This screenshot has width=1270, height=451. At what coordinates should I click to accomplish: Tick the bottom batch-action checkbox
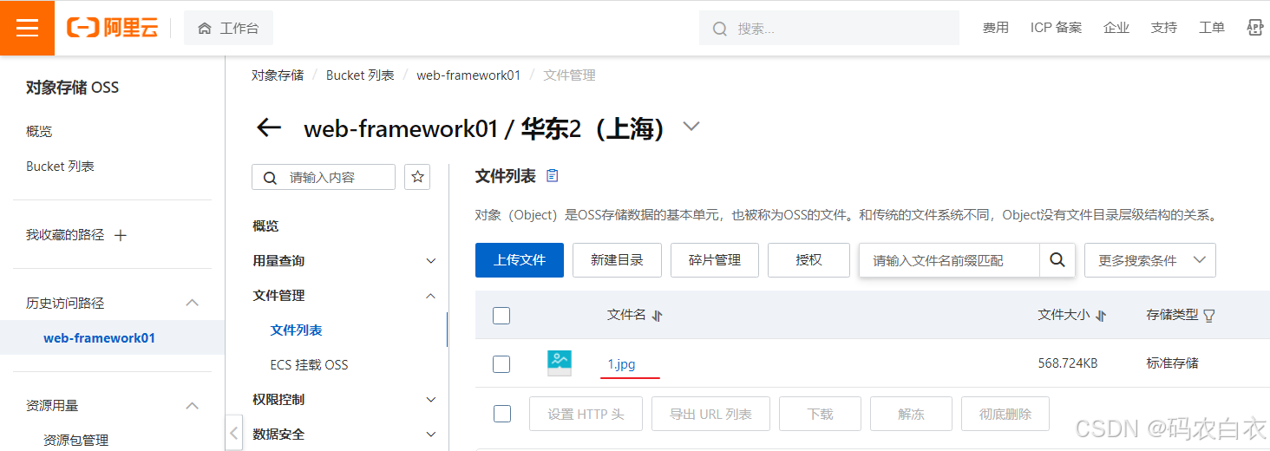tap(502, 414)
